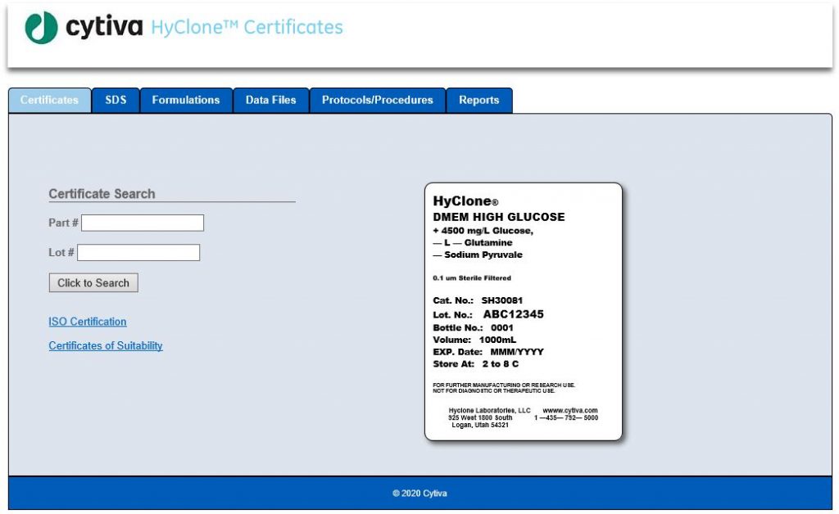Open the Certificates of Suitability link

coord(106,345)
